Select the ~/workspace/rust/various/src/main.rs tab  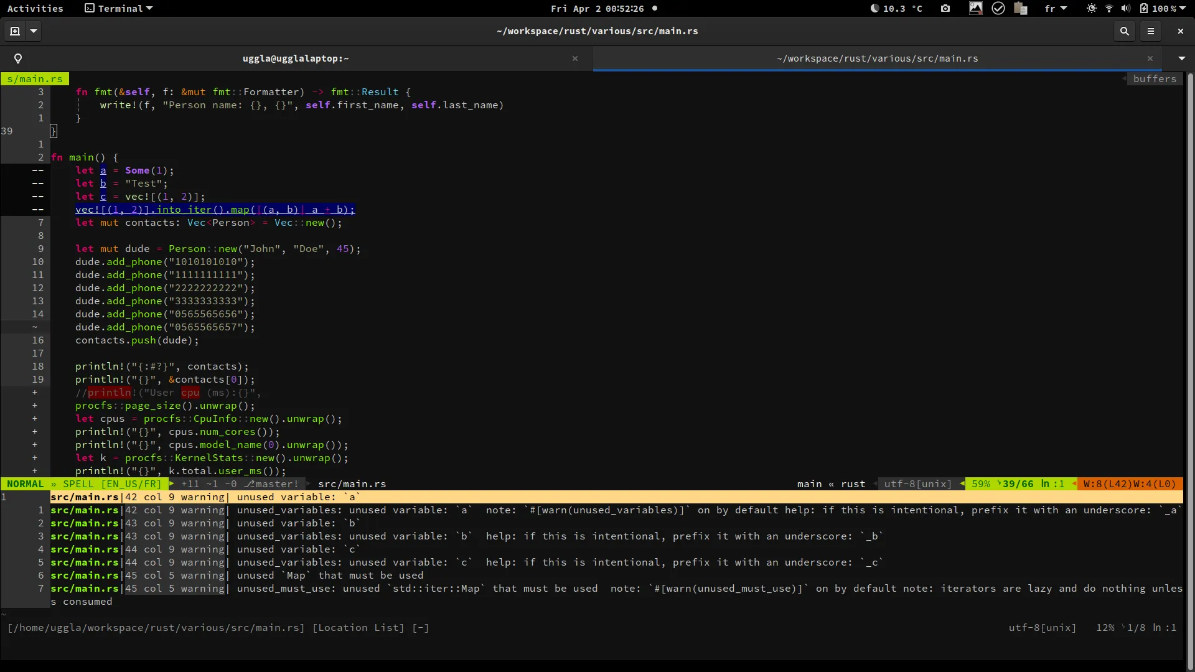[877, 58]
